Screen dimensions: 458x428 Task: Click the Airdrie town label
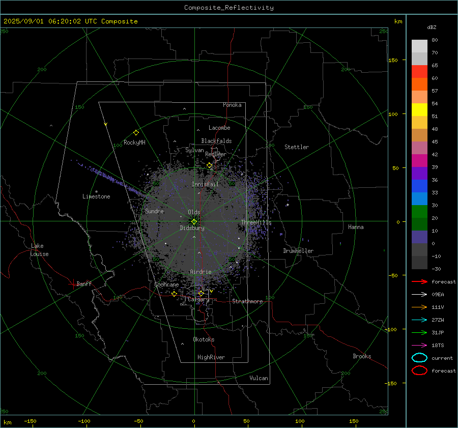pos(201,272)
